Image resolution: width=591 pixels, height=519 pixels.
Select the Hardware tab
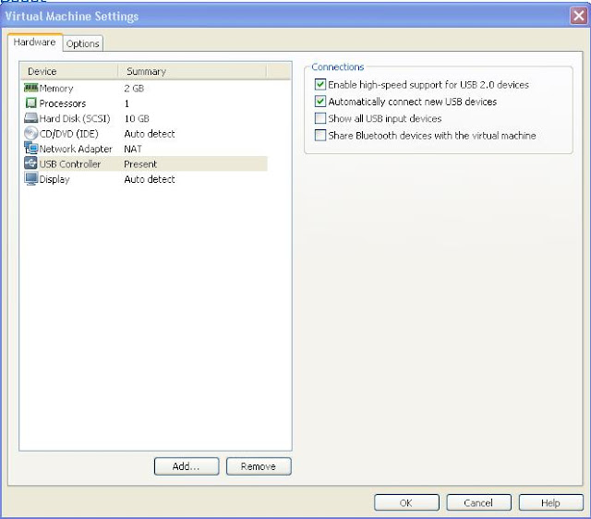35,42
